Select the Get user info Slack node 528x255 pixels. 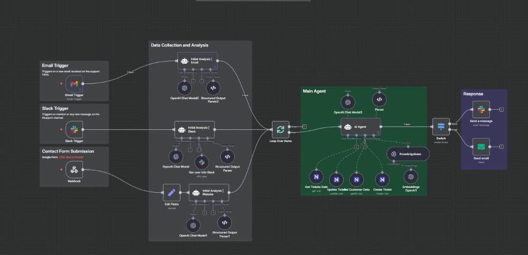[202, 162]
